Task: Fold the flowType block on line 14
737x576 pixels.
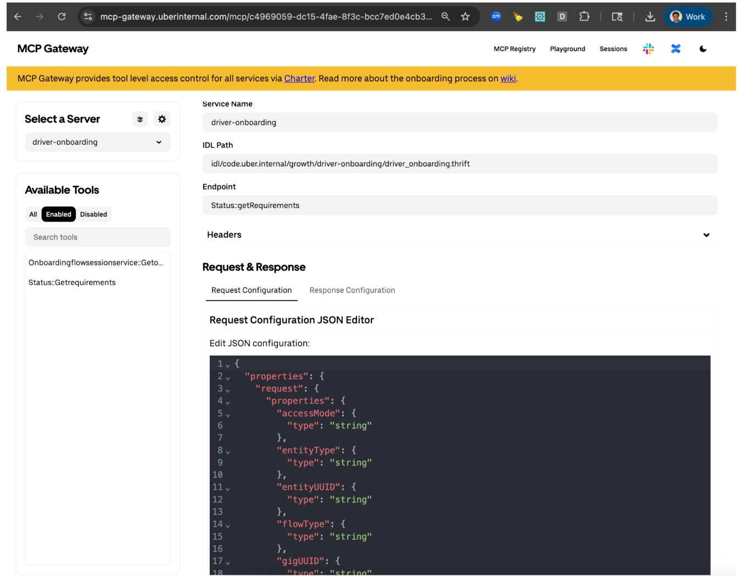Action: pos(228,525)
